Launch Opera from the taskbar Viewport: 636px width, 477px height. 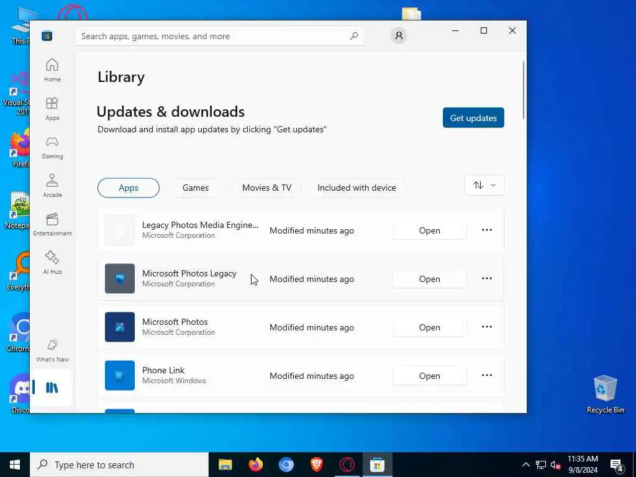tap(347, 465)
